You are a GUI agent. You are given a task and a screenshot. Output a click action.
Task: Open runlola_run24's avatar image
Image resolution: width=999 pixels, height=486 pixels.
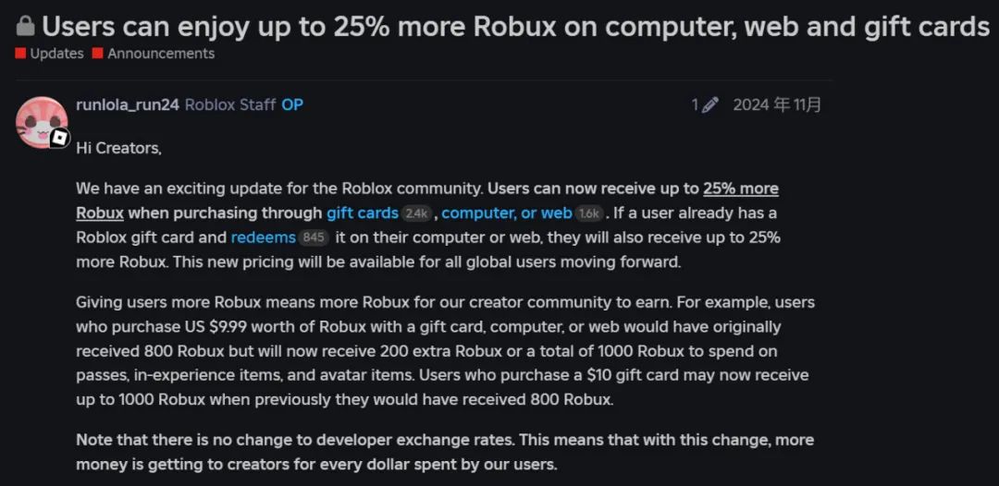point(42,122)
